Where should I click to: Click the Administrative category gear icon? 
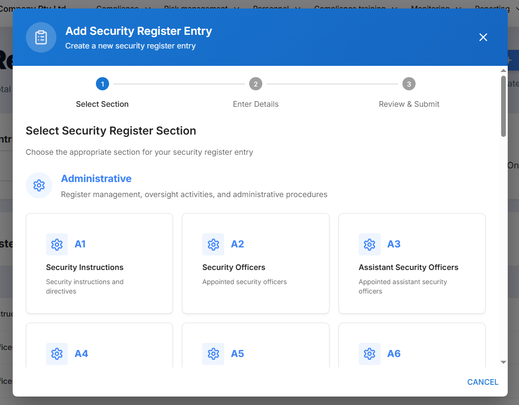tap(39, 185)
